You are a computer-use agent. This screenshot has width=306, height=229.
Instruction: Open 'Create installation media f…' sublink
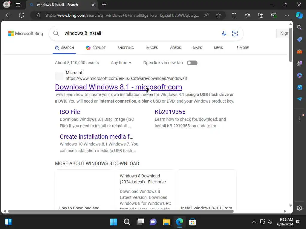tap(97, 137)
